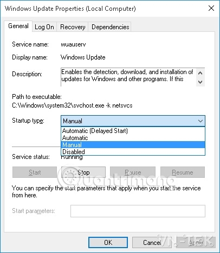Confirm changes with the OK button
The width and height of the screenshot is (220, 253).
tap(108, 242)
